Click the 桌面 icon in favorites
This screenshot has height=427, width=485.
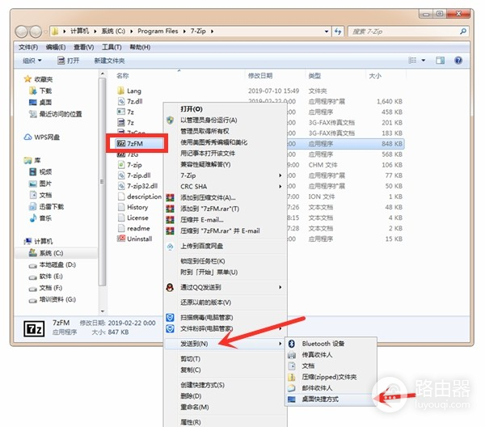point(33,102)
